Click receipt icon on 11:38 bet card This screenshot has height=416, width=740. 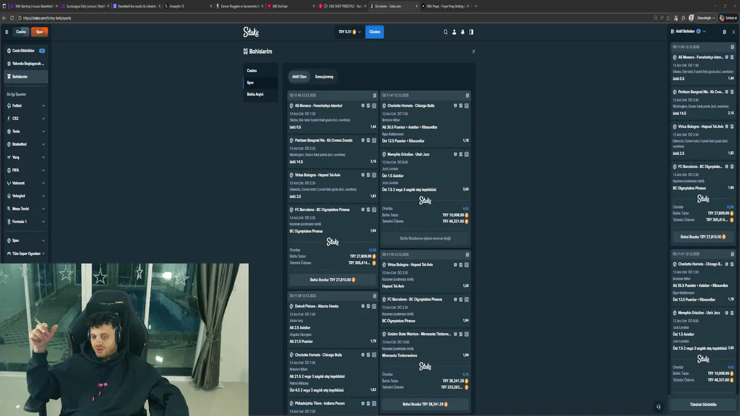point(375,296)
